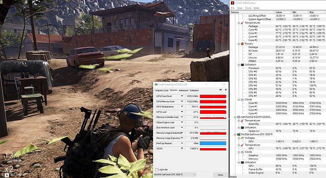Select the Sensors tab in GPU-Z
Viewport: 326px width, 178px height.
[x=173, y=90]
